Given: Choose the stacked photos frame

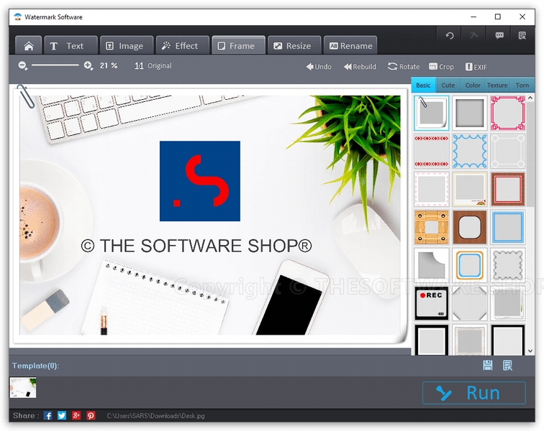Looking at the screenshot, I should [508, 303].
